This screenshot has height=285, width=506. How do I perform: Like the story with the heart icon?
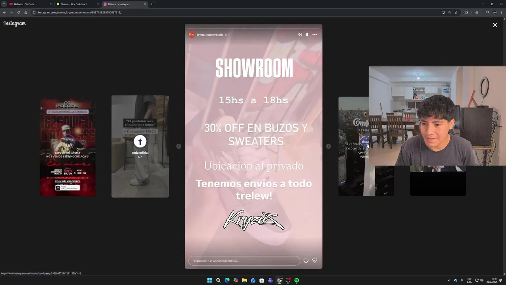(306, 261)
